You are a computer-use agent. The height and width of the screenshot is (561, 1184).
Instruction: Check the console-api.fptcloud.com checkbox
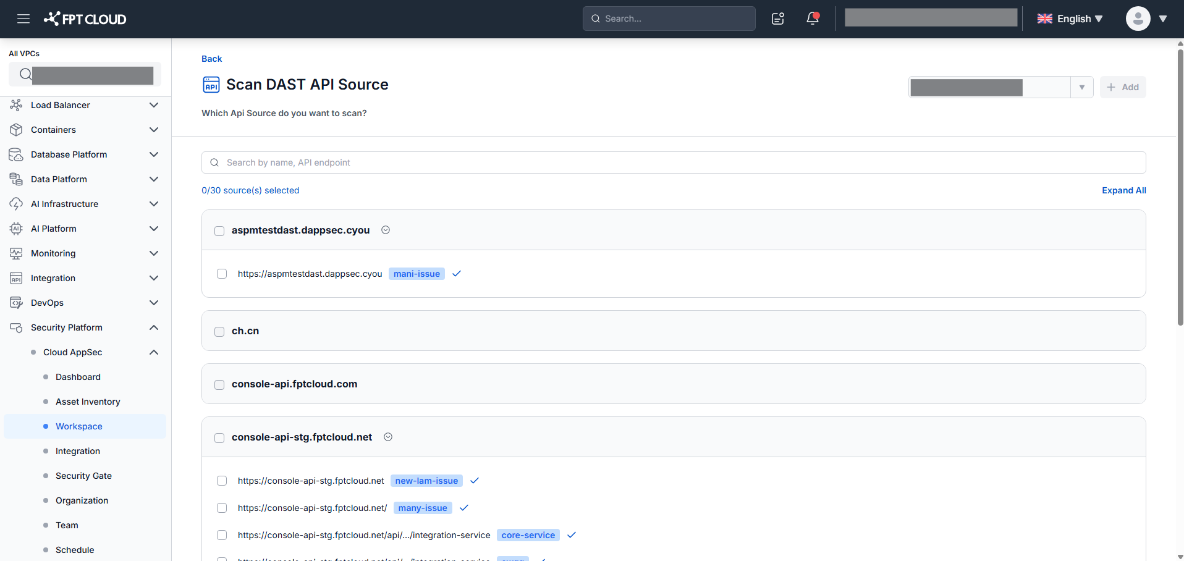pos(219,385)
